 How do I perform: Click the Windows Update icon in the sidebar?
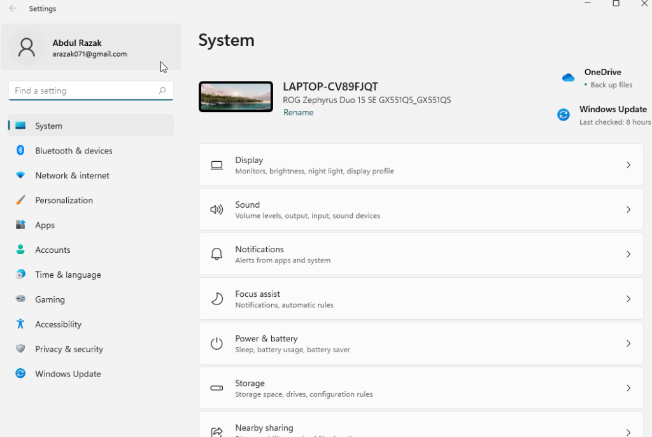(20, 374)
